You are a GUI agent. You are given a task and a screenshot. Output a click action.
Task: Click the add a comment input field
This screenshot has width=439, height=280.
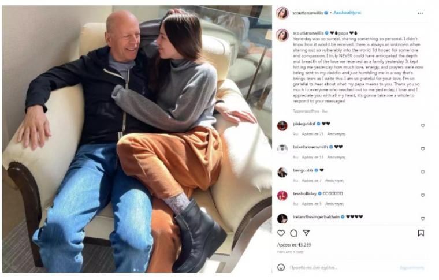pyautogui.click(x=341, y=267)
